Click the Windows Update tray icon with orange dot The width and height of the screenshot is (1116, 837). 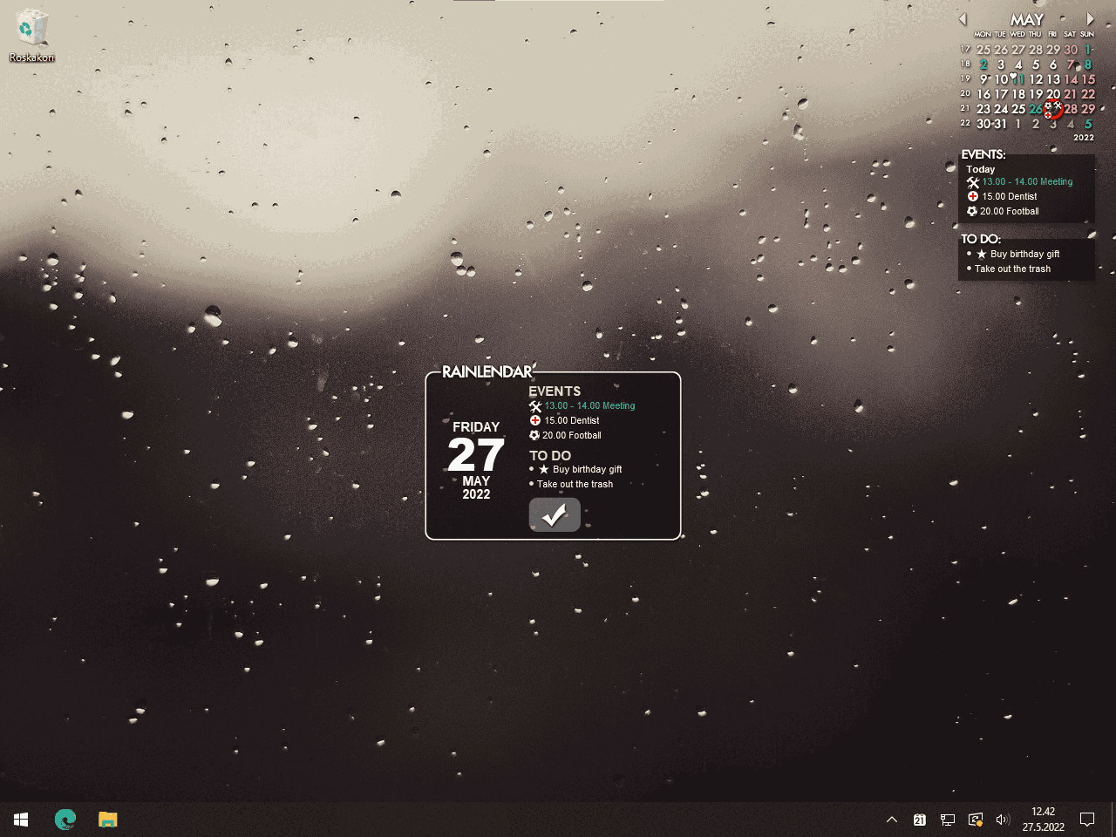point(976,820)
